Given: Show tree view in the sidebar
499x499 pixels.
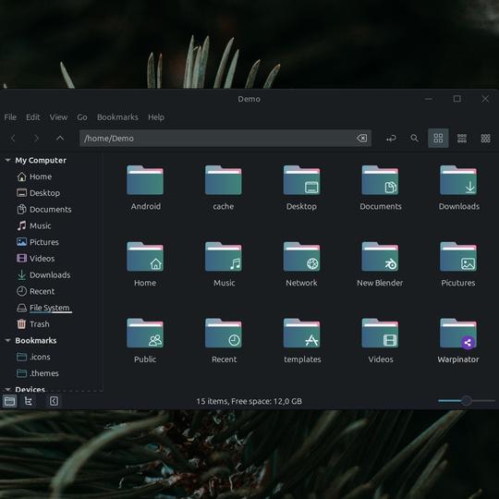Looking at the screenshot, I should point(29,401).
